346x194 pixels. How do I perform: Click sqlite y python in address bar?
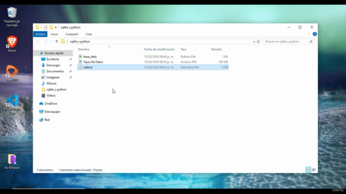pyautogui.click(x=80, y=41)
